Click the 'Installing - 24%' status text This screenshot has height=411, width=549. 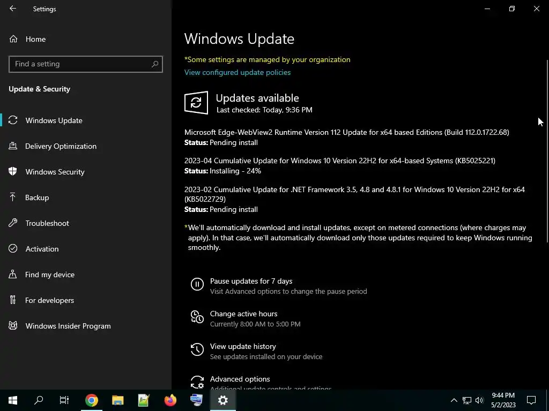235,171
